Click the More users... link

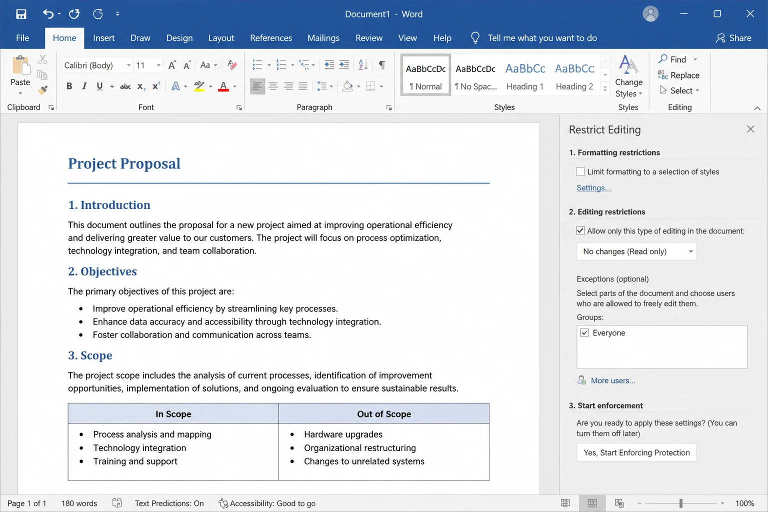point(613,380)
